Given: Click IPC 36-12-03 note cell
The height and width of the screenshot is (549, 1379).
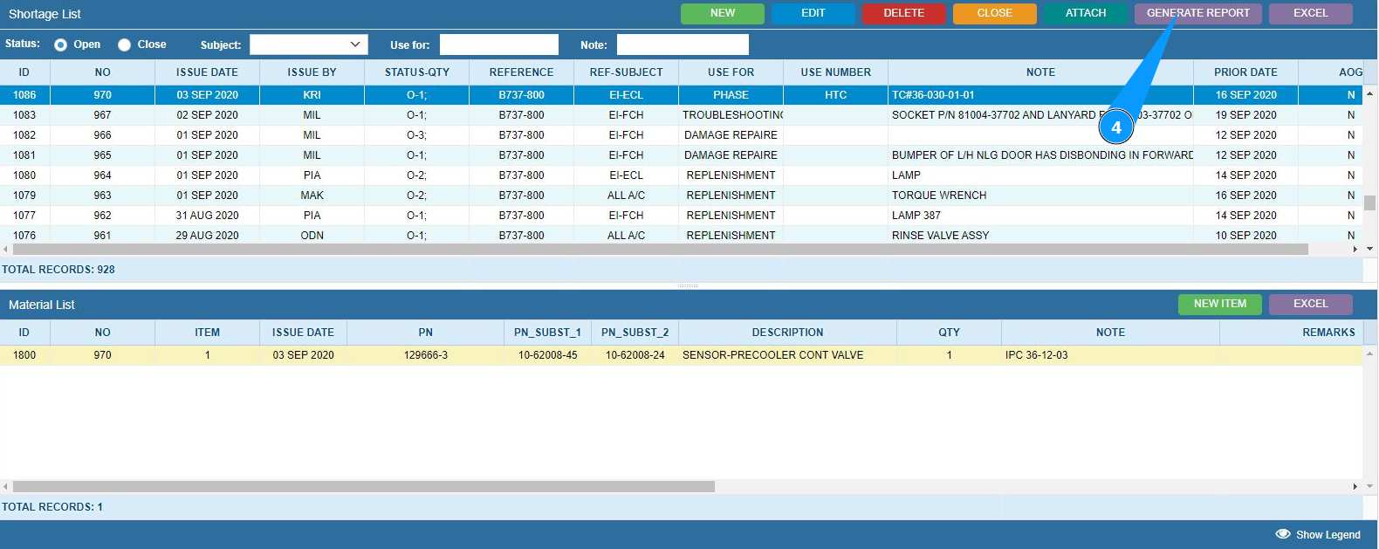Looking at the screenshot, I should [x=1110, y=355].
